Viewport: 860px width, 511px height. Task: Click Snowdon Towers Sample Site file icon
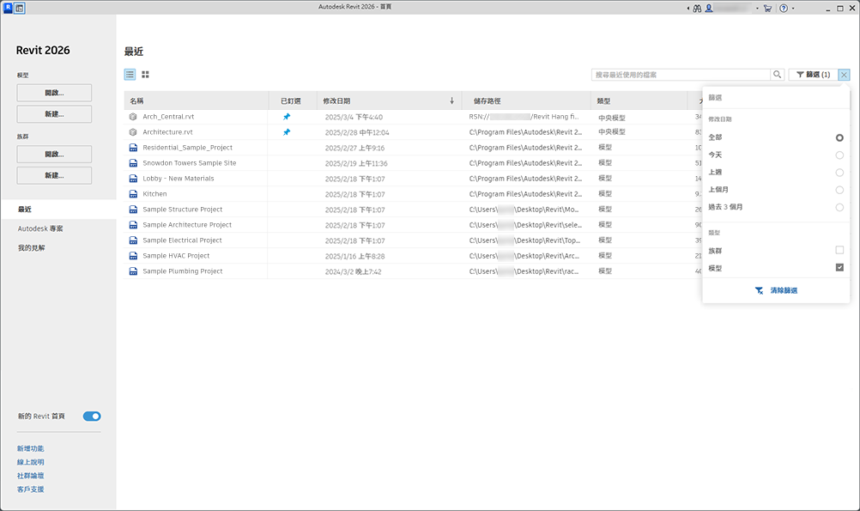click(x=133, y=163)
